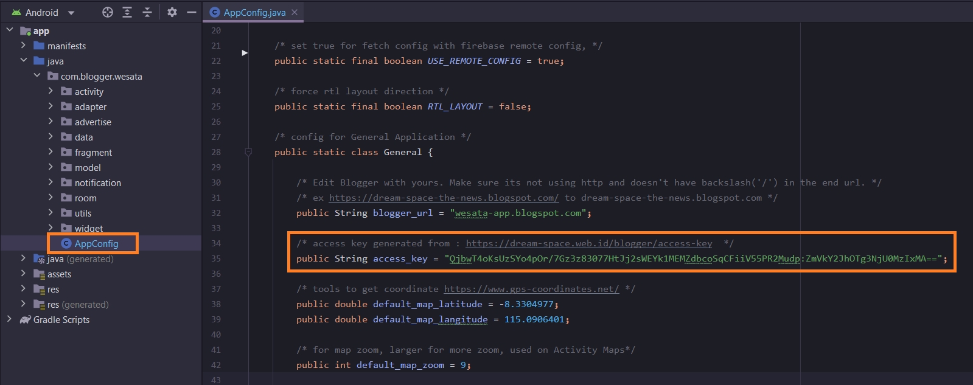
Task: Toggle code fold marker at General class line
Action: click(248, 152)
